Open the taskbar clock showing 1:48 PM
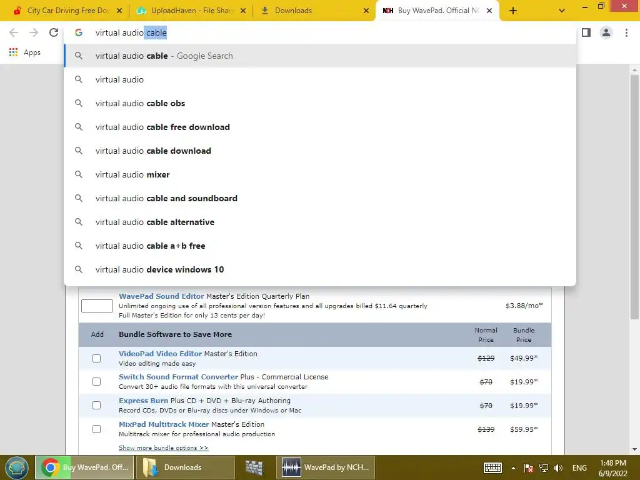640x480 pixels. [612, 468]
